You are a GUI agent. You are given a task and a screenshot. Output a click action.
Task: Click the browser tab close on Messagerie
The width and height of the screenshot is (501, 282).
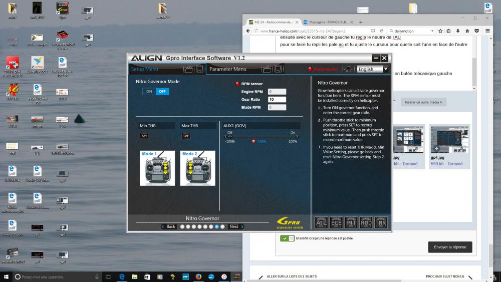click(352, 22)
